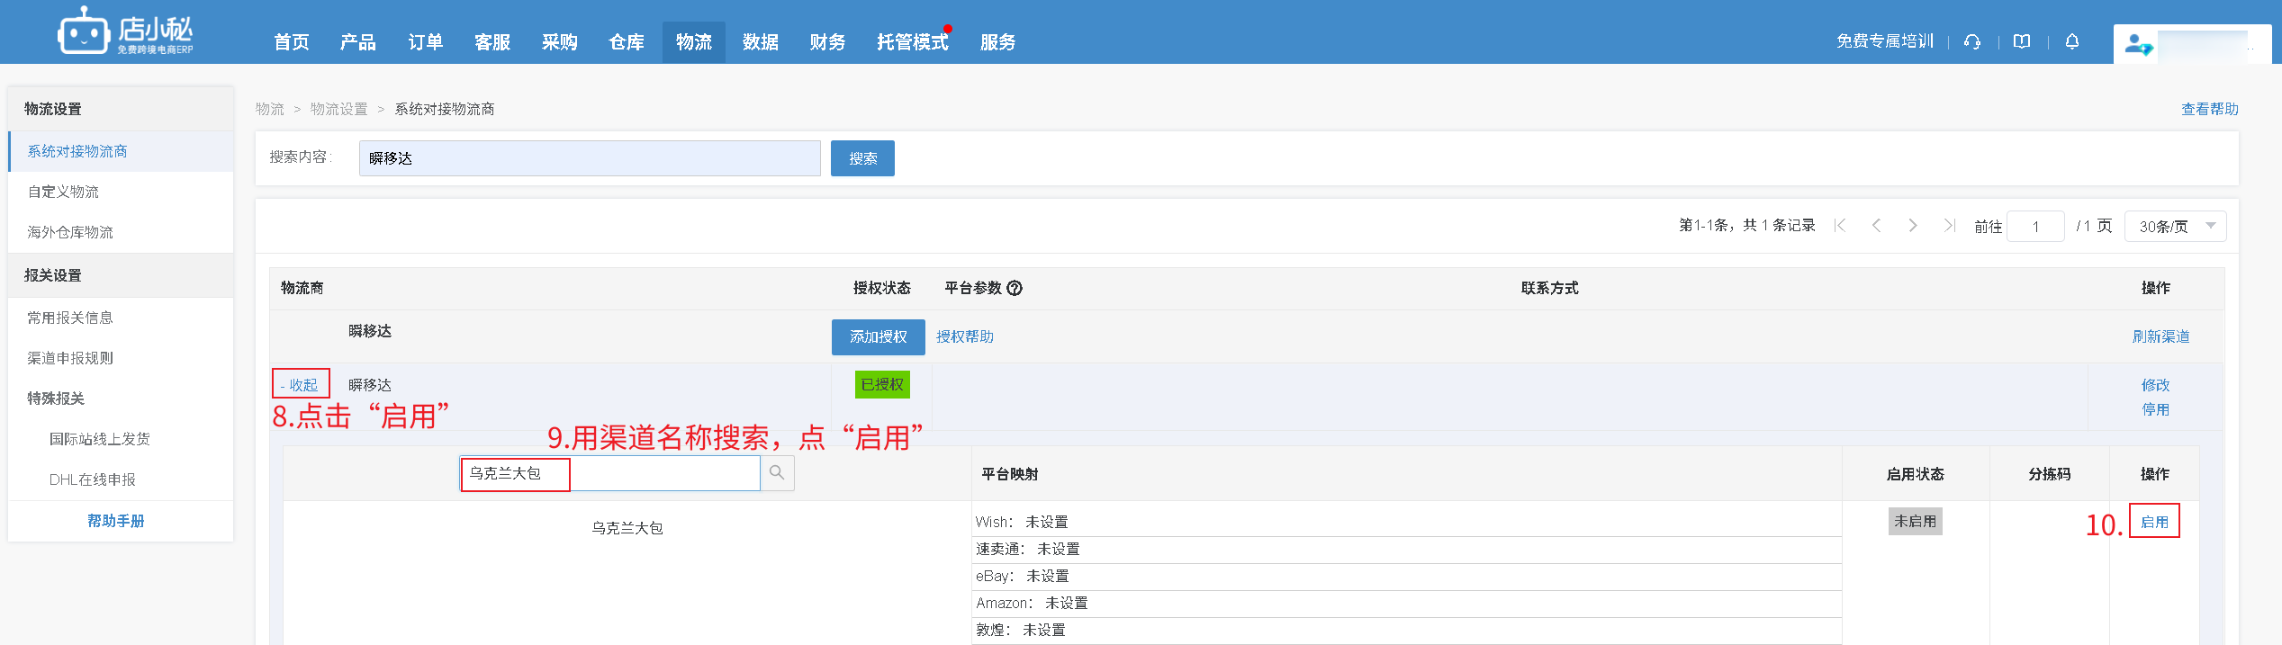Click the 平台参数 question mark help icon
This screenshot has width=2282, height=645.
[1015, 288]
